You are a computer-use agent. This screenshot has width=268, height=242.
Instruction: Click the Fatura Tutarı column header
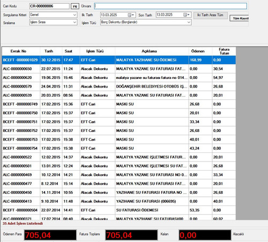[224, 52]
